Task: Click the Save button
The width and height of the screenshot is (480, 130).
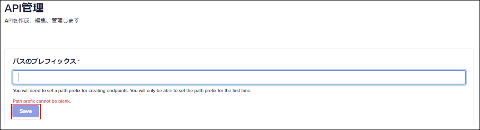Action: (x=26, y=111)
